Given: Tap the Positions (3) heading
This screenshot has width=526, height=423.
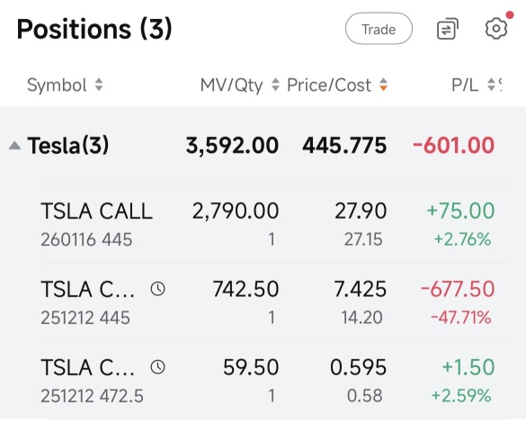Looking at the screenshot, I should 94,29.
